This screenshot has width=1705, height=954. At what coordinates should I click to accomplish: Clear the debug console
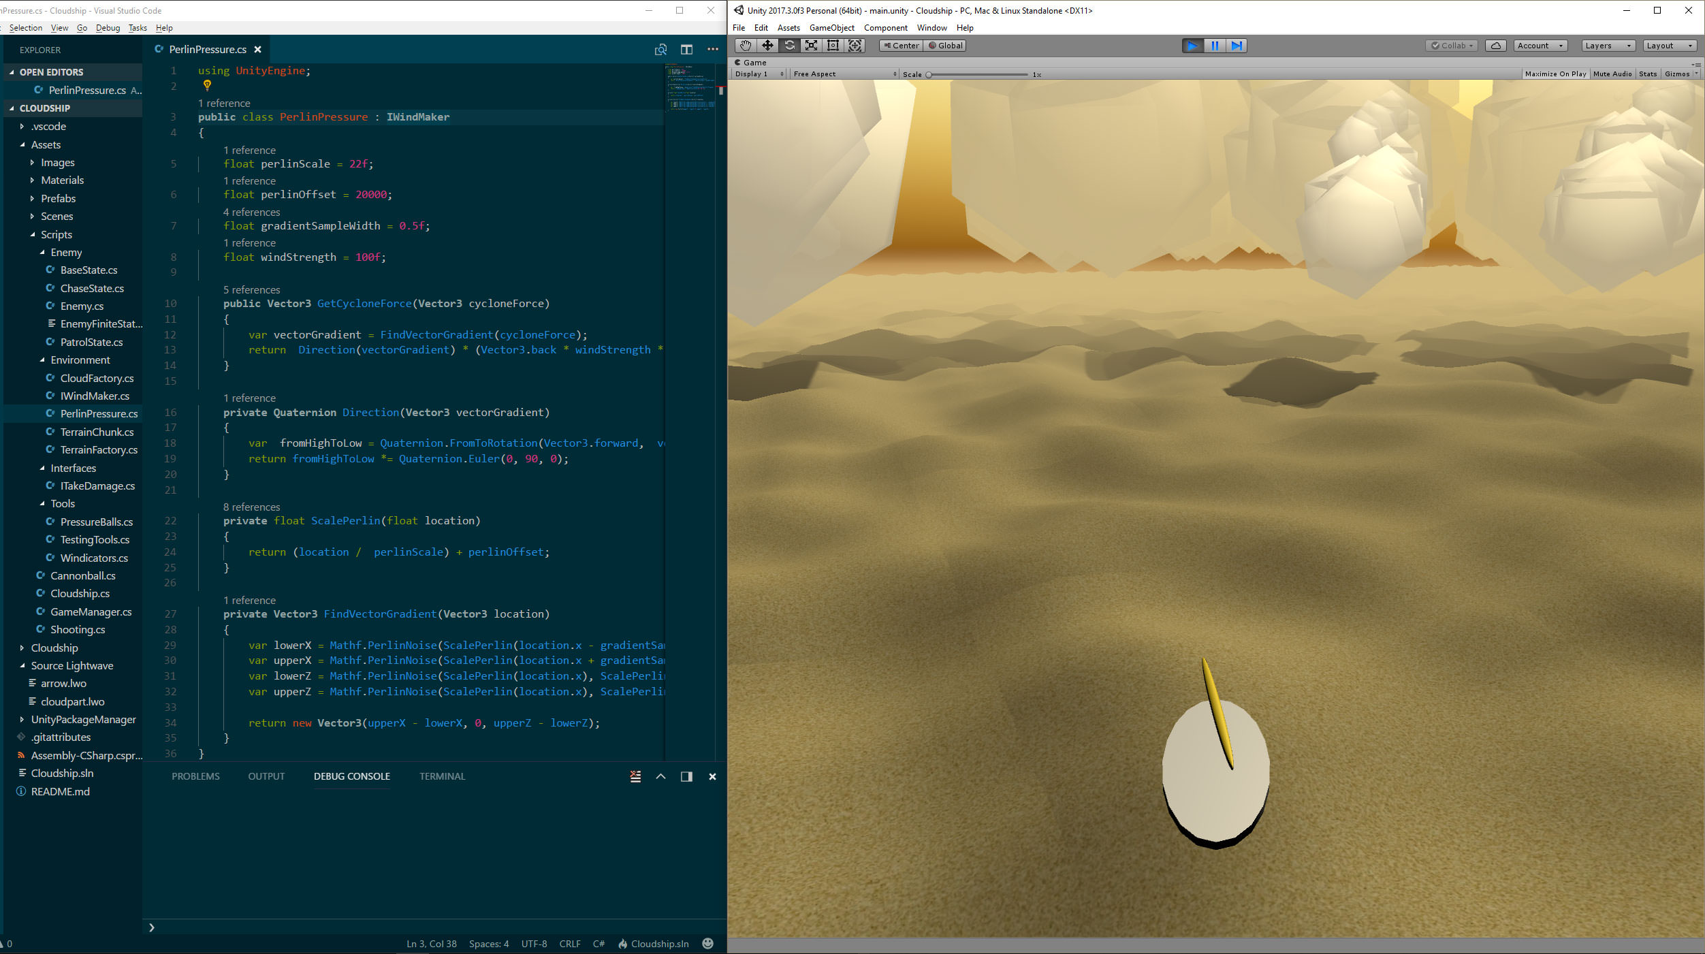(635, 776)
